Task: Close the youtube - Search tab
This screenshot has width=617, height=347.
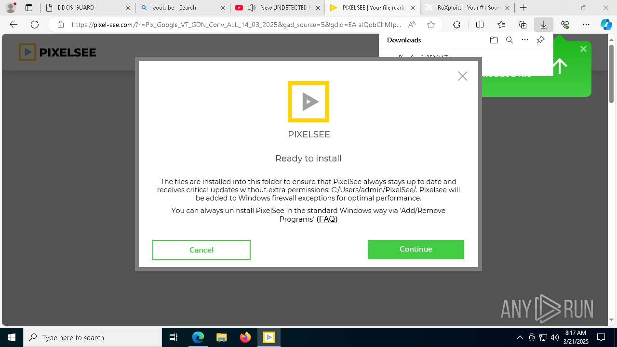Action: [x=223, y=8]
